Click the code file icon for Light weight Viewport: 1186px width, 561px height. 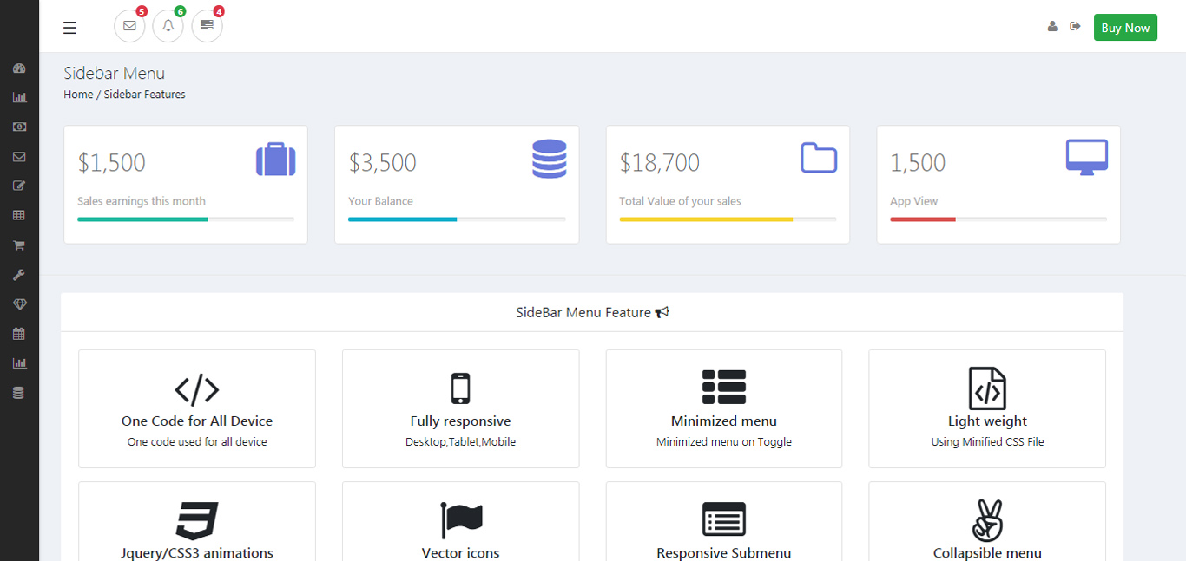click(987, 388)
